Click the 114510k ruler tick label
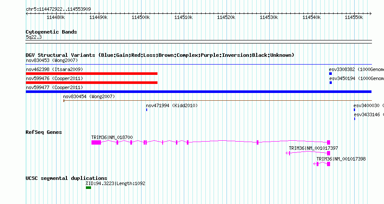This screenshot has height=204, width=384. pos(183,17)
